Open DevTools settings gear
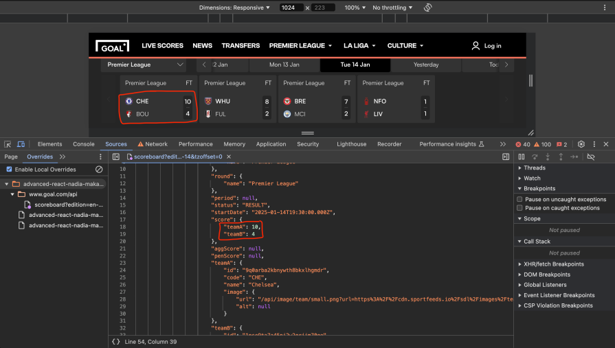This screenshot has height=348, width=615. 581,144
